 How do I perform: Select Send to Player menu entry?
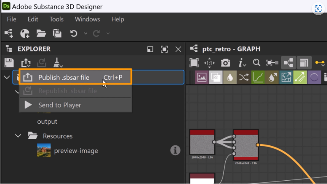pos(75,105)
